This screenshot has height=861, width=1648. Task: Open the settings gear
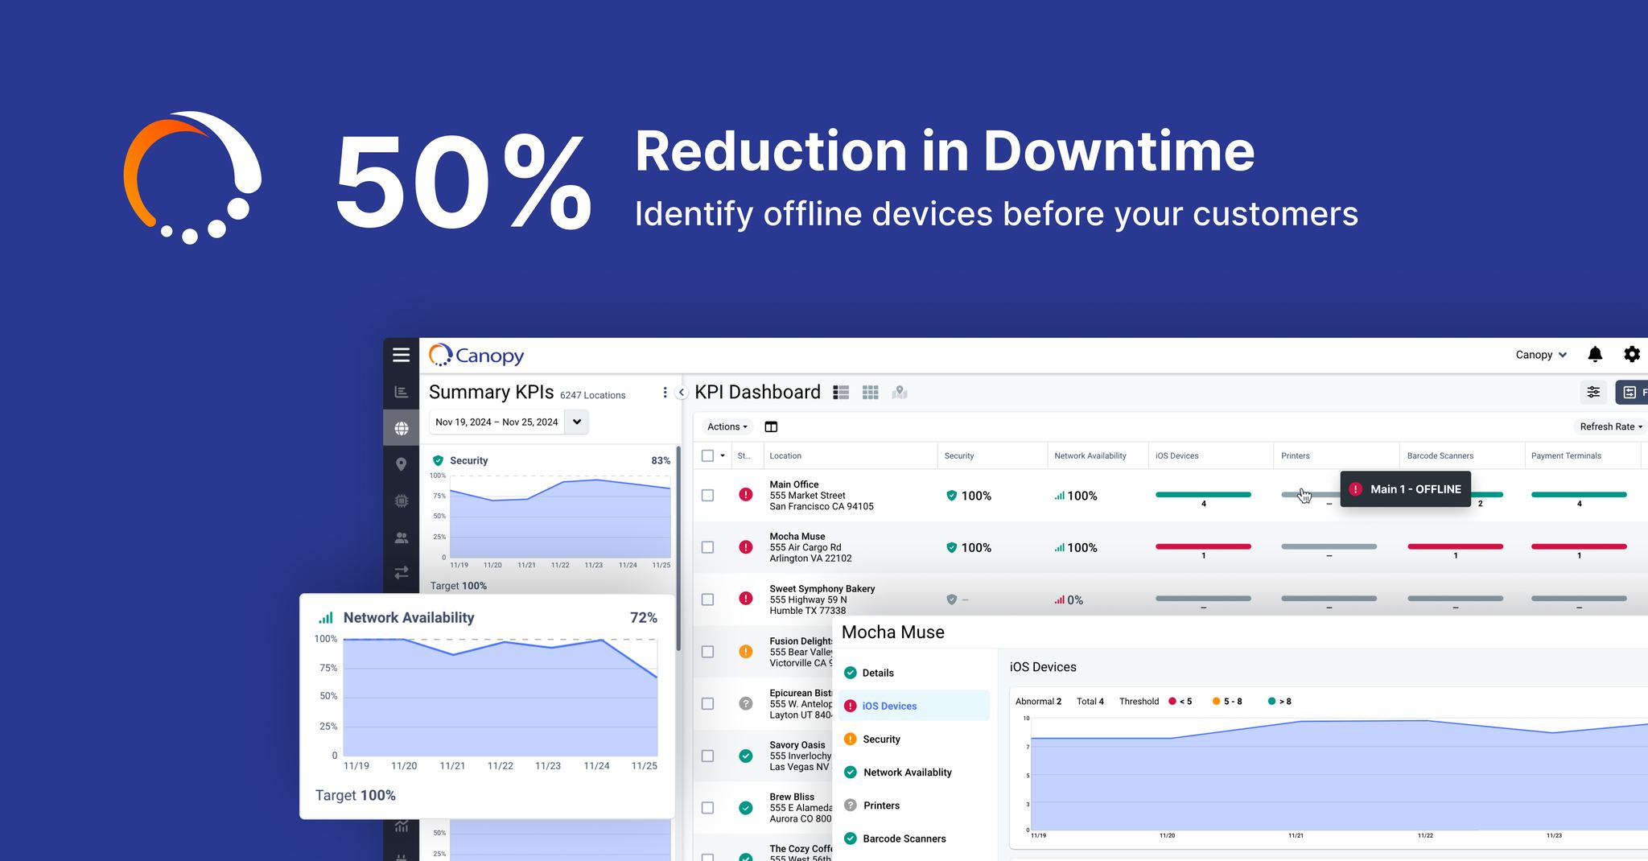(x=1632, y=354)
